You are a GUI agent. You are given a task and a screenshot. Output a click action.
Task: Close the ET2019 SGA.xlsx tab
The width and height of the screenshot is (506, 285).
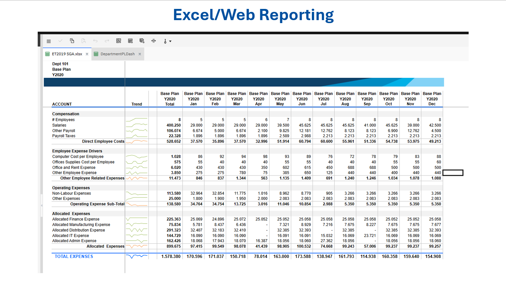87,54
